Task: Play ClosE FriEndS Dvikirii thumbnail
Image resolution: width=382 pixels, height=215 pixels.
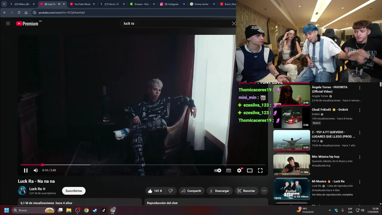Action: coord(292,118)
